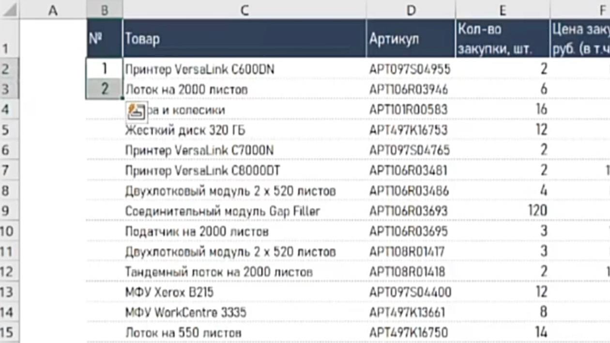Viewport: 610px width, 343px height.
Task: Select article cell APT097S04400
Action: tap(411, 292)
